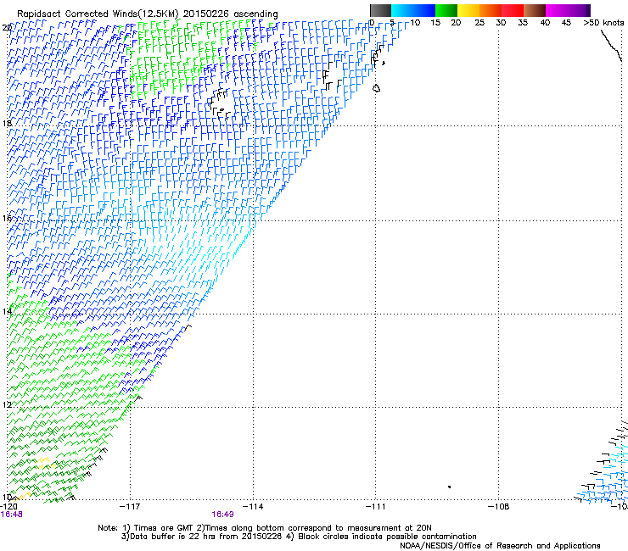Click the '-108' longitude axis label
Image resolution: width=628 pixels, height=551 pixels.
point(499,507)
